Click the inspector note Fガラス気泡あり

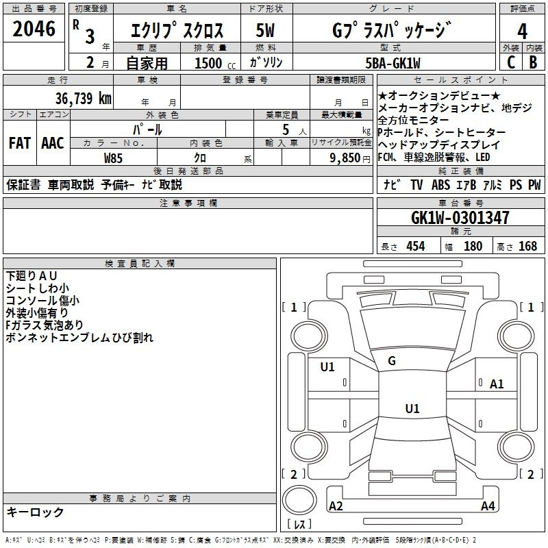[x=45, y=325]
